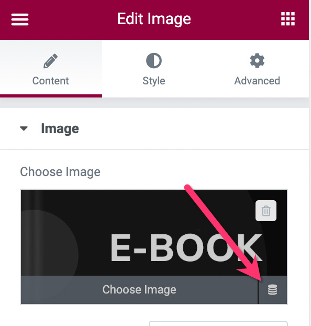Click the Choose Image button
Viewport: 311px width, 326px height.
click(139, 290)
